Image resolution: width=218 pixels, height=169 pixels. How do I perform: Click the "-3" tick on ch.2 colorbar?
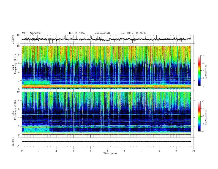pyautogui.click(x=203, y=101)
